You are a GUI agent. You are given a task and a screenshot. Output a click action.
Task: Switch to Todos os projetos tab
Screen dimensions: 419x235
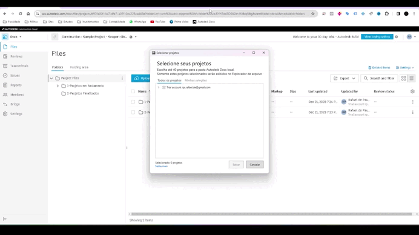tap(169, 81)
